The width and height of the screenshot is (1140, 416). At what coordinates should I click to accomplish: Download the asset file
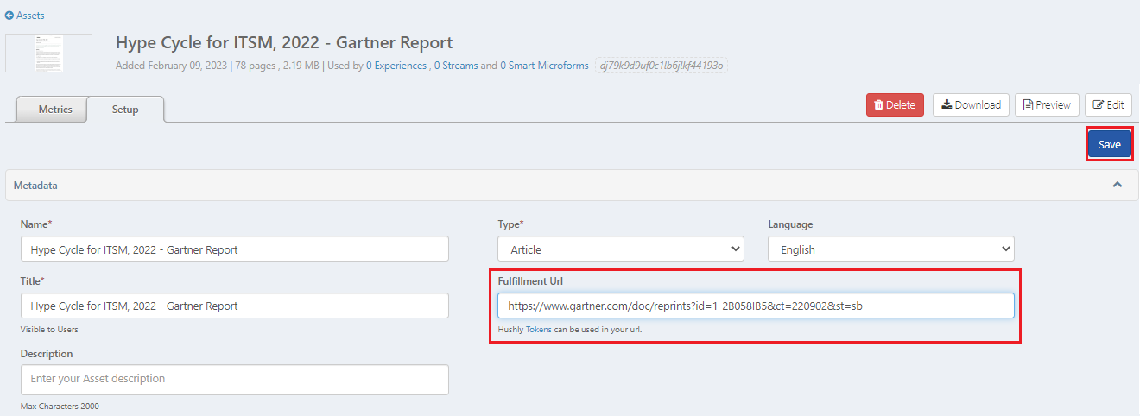click(971, 104)
